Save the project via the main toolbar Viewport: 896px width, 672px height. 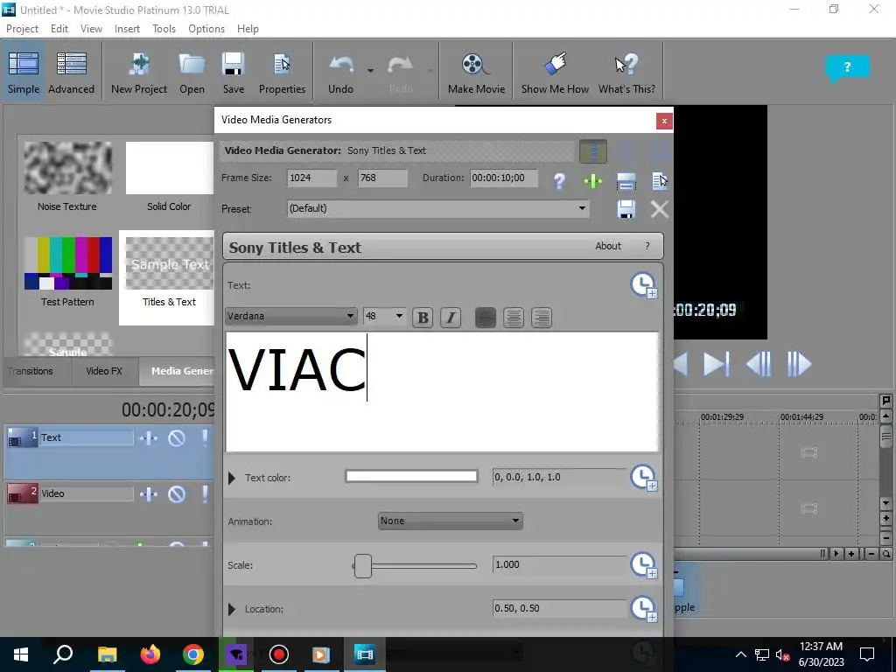pyautogui.click(x=233, y=73)
